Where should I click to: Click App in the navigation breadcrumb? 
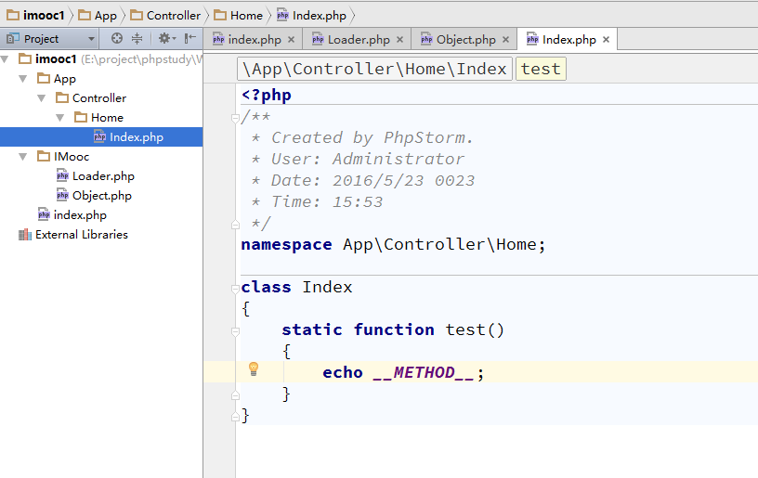(x=98, y=16)
